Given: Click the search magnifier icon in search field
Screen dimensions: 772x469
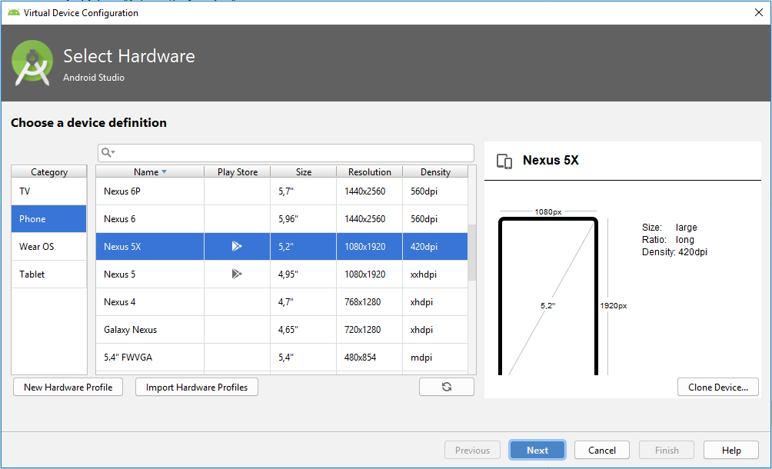Looking at the screenshot, I should coord(108,153).
